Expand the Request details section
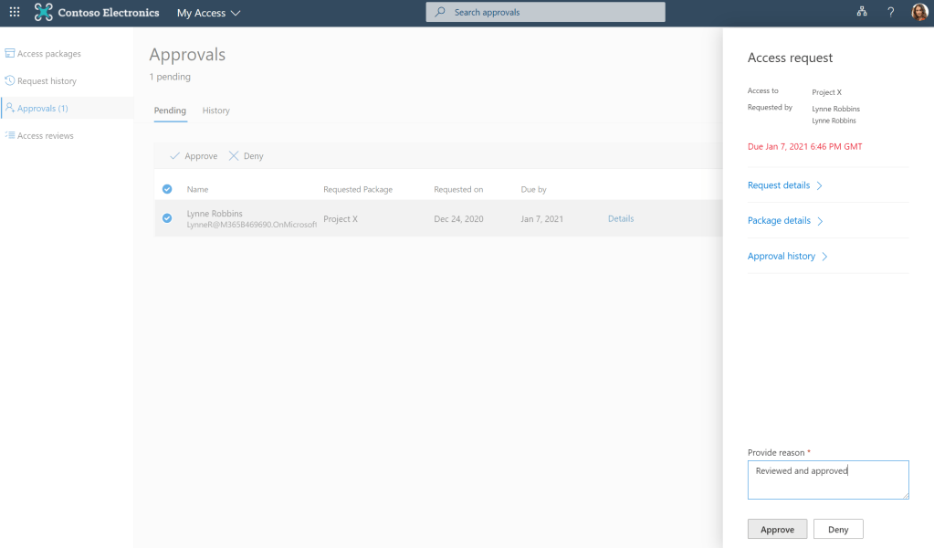The height and width of the screenshot is (548, 934). (x=785, y=185)
